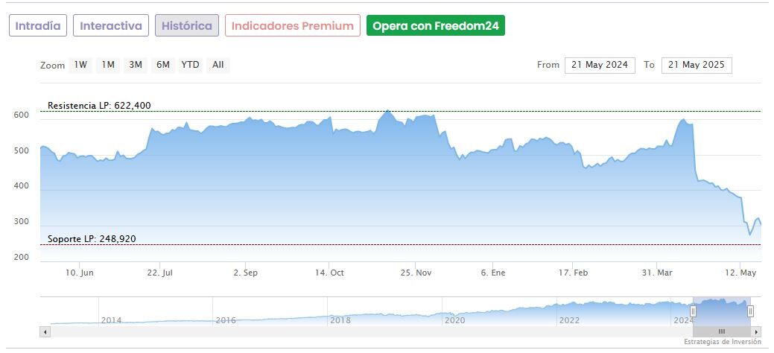This screenshot has width=774, height=353.
Task: Set zoom range to 1M
Action: [108, 65]
